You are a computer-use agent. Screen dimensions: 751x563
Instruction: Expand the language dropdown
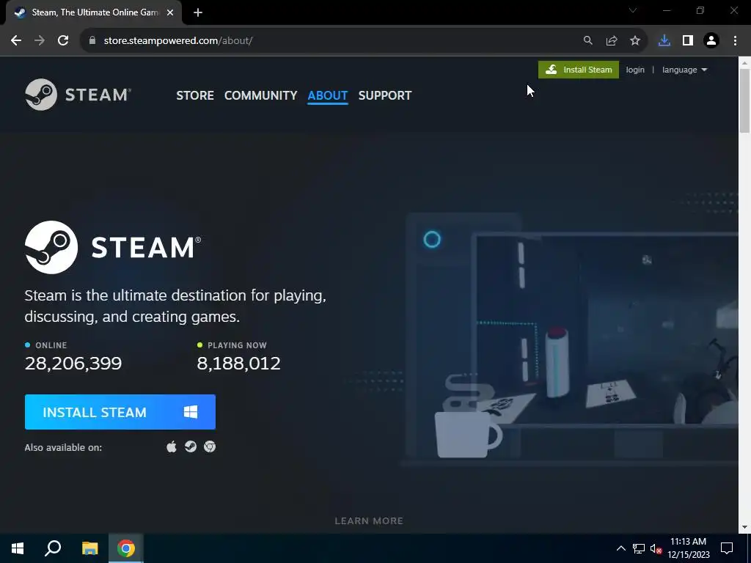pos(684,70)
